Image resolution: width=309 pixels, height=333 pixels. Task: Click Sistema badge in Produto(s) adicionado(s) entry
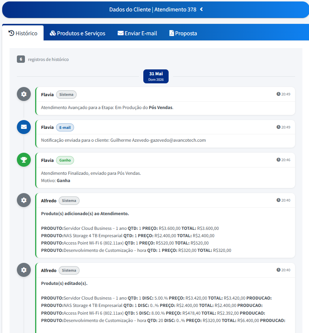[69, 201]
